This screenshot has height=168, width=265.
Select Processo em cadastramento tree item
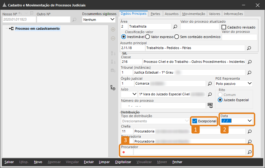(x=37, y=29)
